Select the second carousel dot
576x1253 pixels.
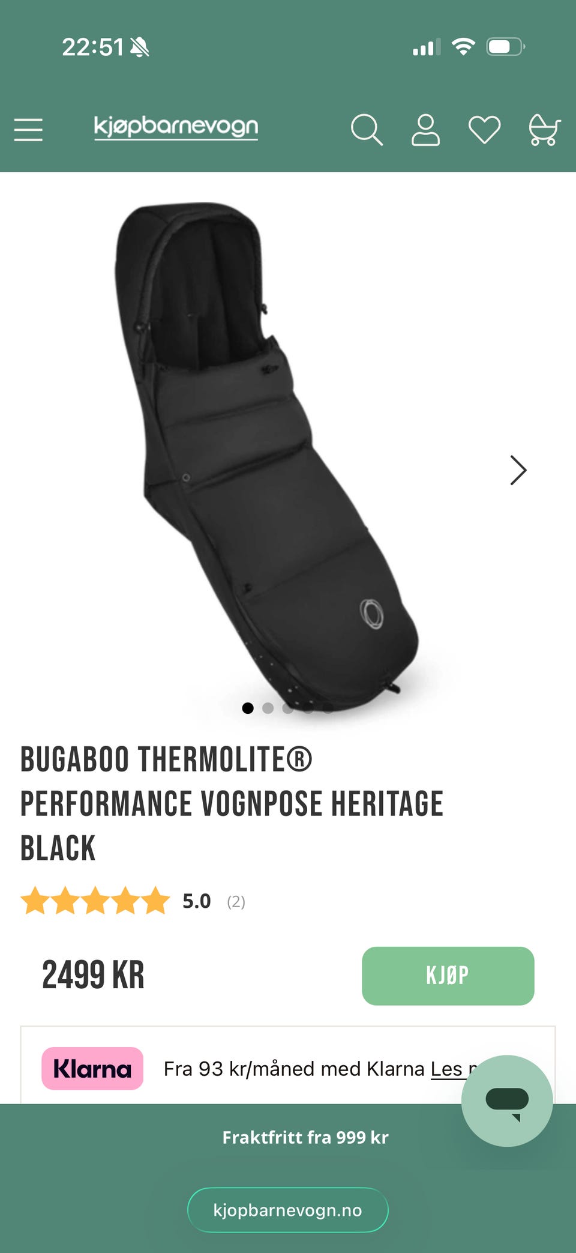(268, 708)
